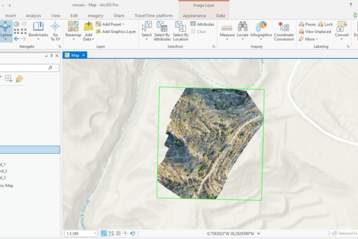The width and height of the screenshot is (358, 239).
Task: Toggle View Unplaced labels
Action: (x=315, y=32)
